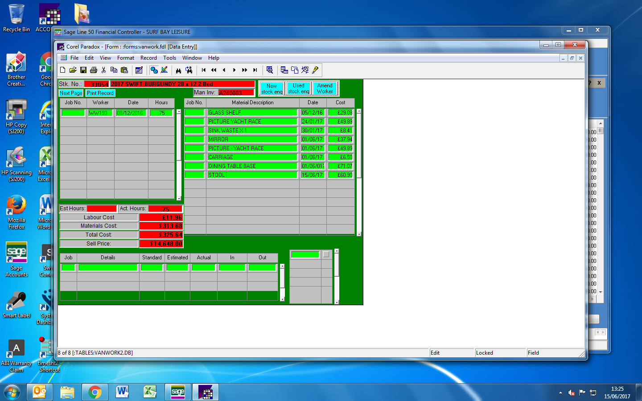642x401 pixels.
Task: Open the Record menu
Action: click(148, 58)
